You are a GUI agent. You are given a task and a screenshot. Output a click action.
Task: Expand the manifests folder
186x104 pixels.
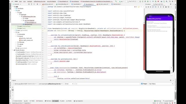pos(14,8)
